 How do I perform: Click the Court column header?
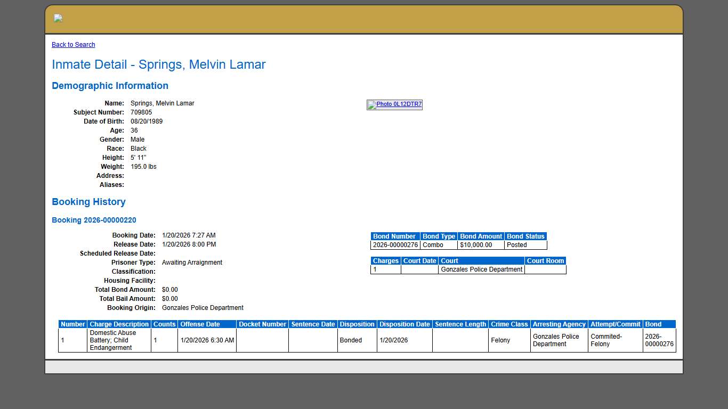click(x=449, y=261)
